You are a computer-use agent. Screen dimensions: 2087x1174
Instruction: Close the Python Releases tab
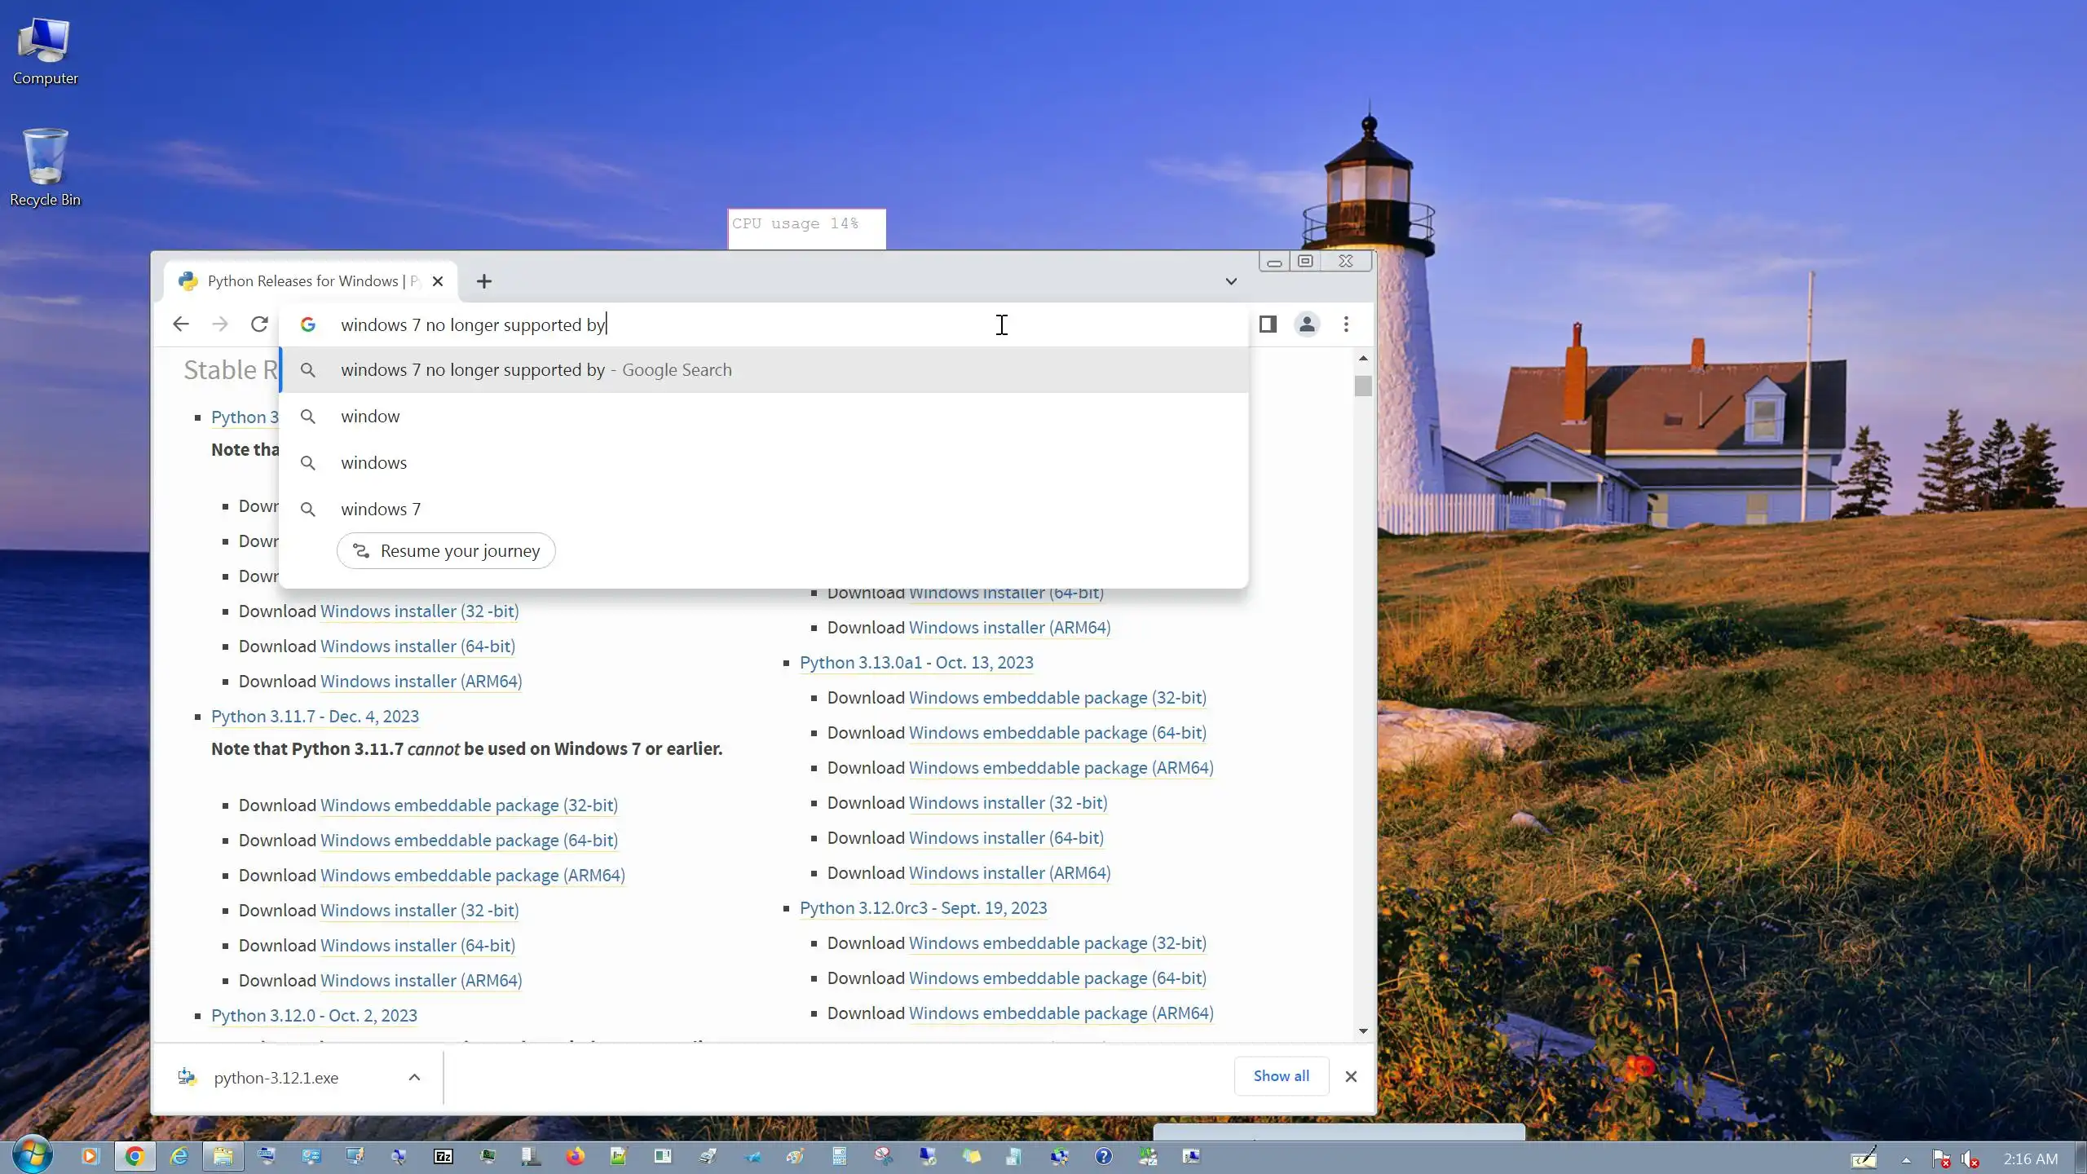tap(438, 281)
